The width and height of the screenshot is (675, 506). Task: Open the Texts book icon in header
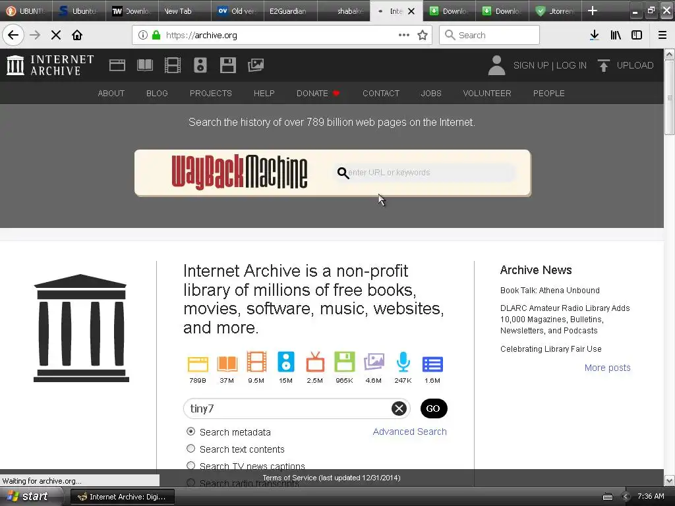click(x=144, y=65)
